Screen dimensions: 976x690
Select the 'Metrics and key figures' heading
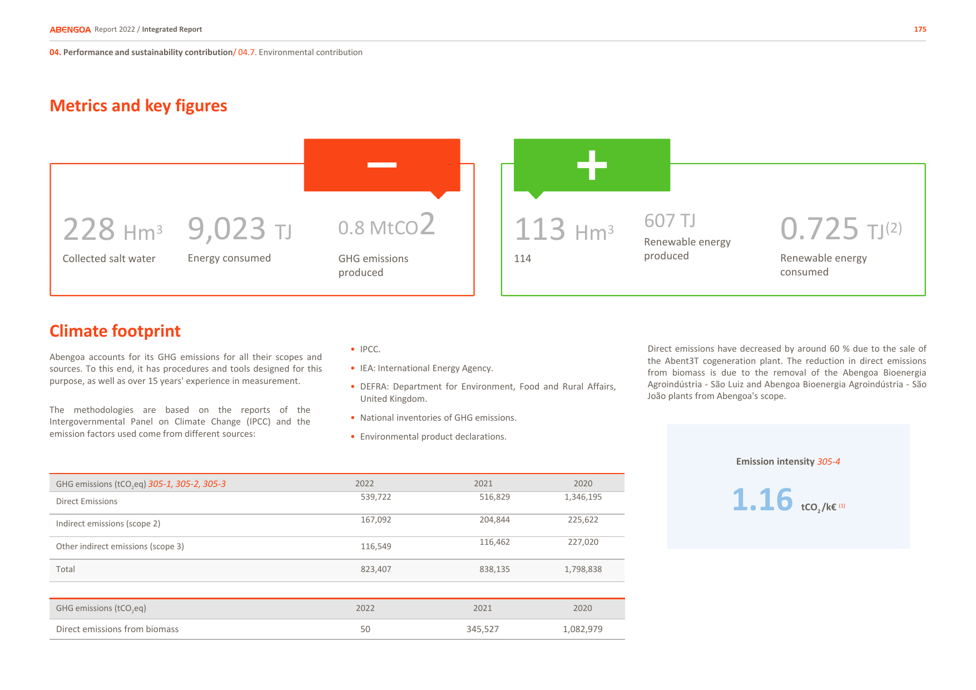(x=138, y=106)
